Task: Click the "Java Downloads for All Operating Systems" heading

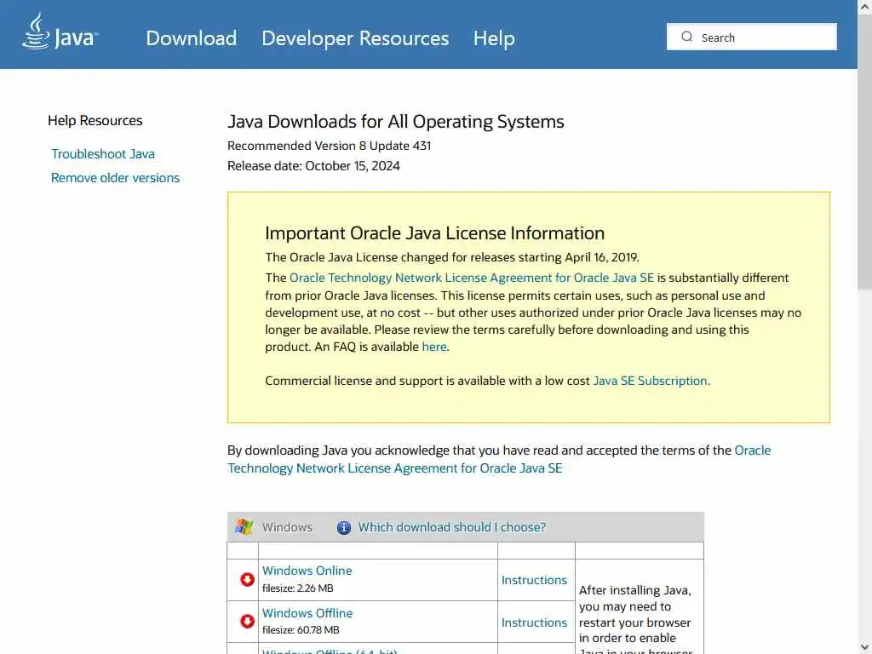Action: click(395, 121)
